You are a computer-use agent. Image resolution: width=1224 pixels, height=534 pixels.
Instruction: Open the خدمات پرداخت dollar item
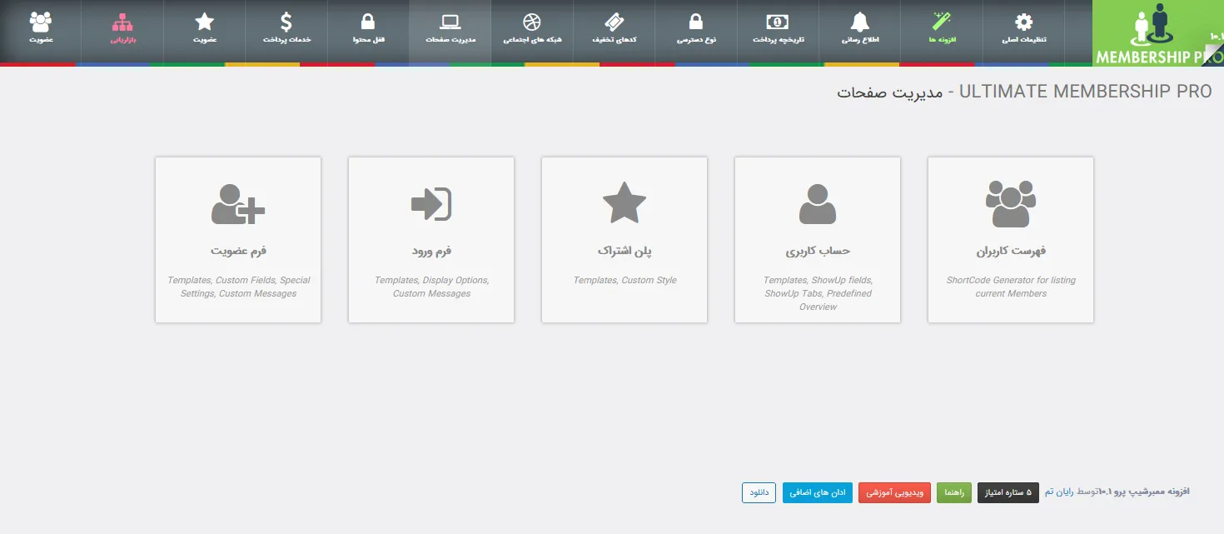pos(286,31)
